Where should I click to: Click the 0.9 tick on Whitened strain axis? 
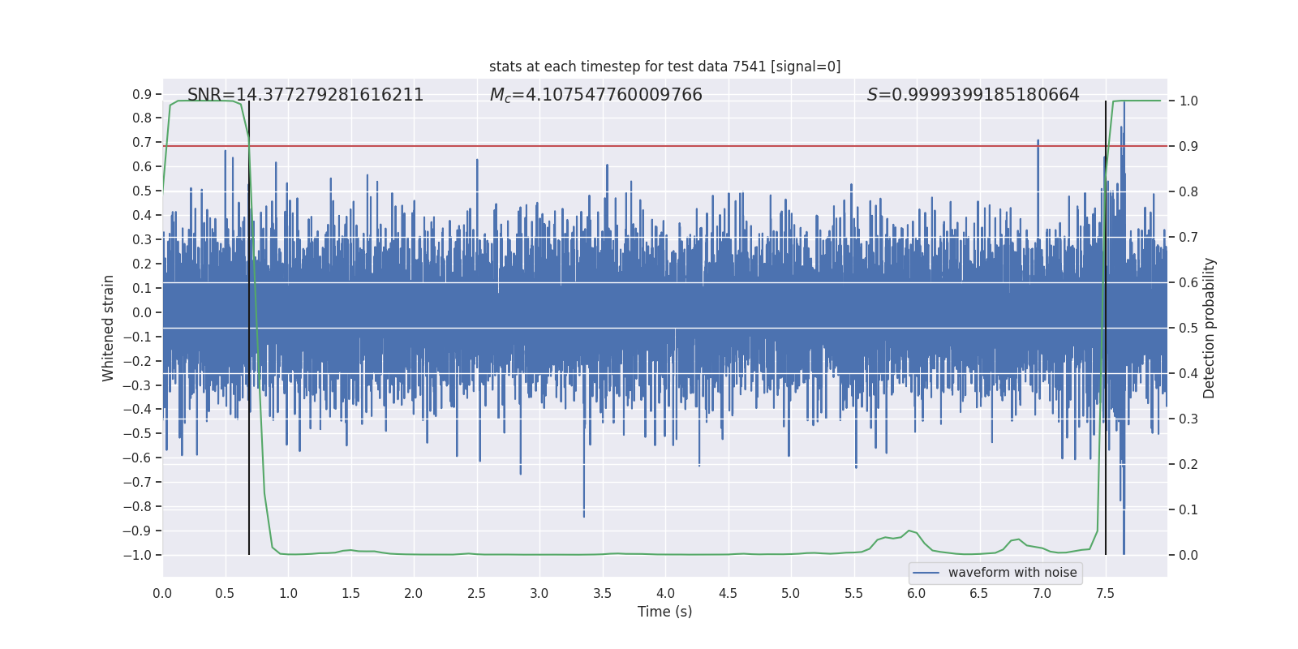pos(142,94)
